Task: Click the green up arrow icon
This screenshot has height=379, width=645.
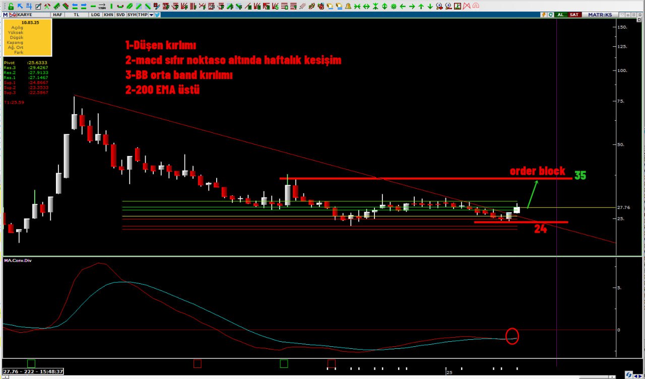Action: pos(421,6)
